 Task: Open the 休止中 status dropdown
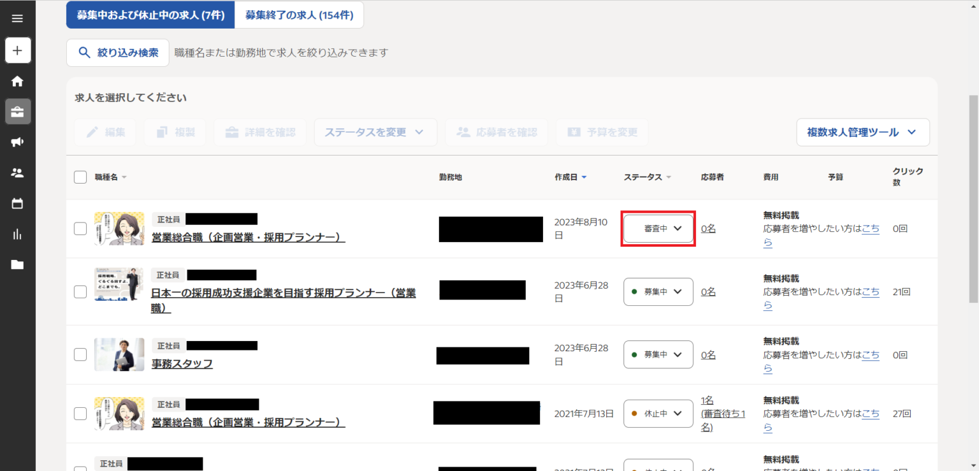658,414
